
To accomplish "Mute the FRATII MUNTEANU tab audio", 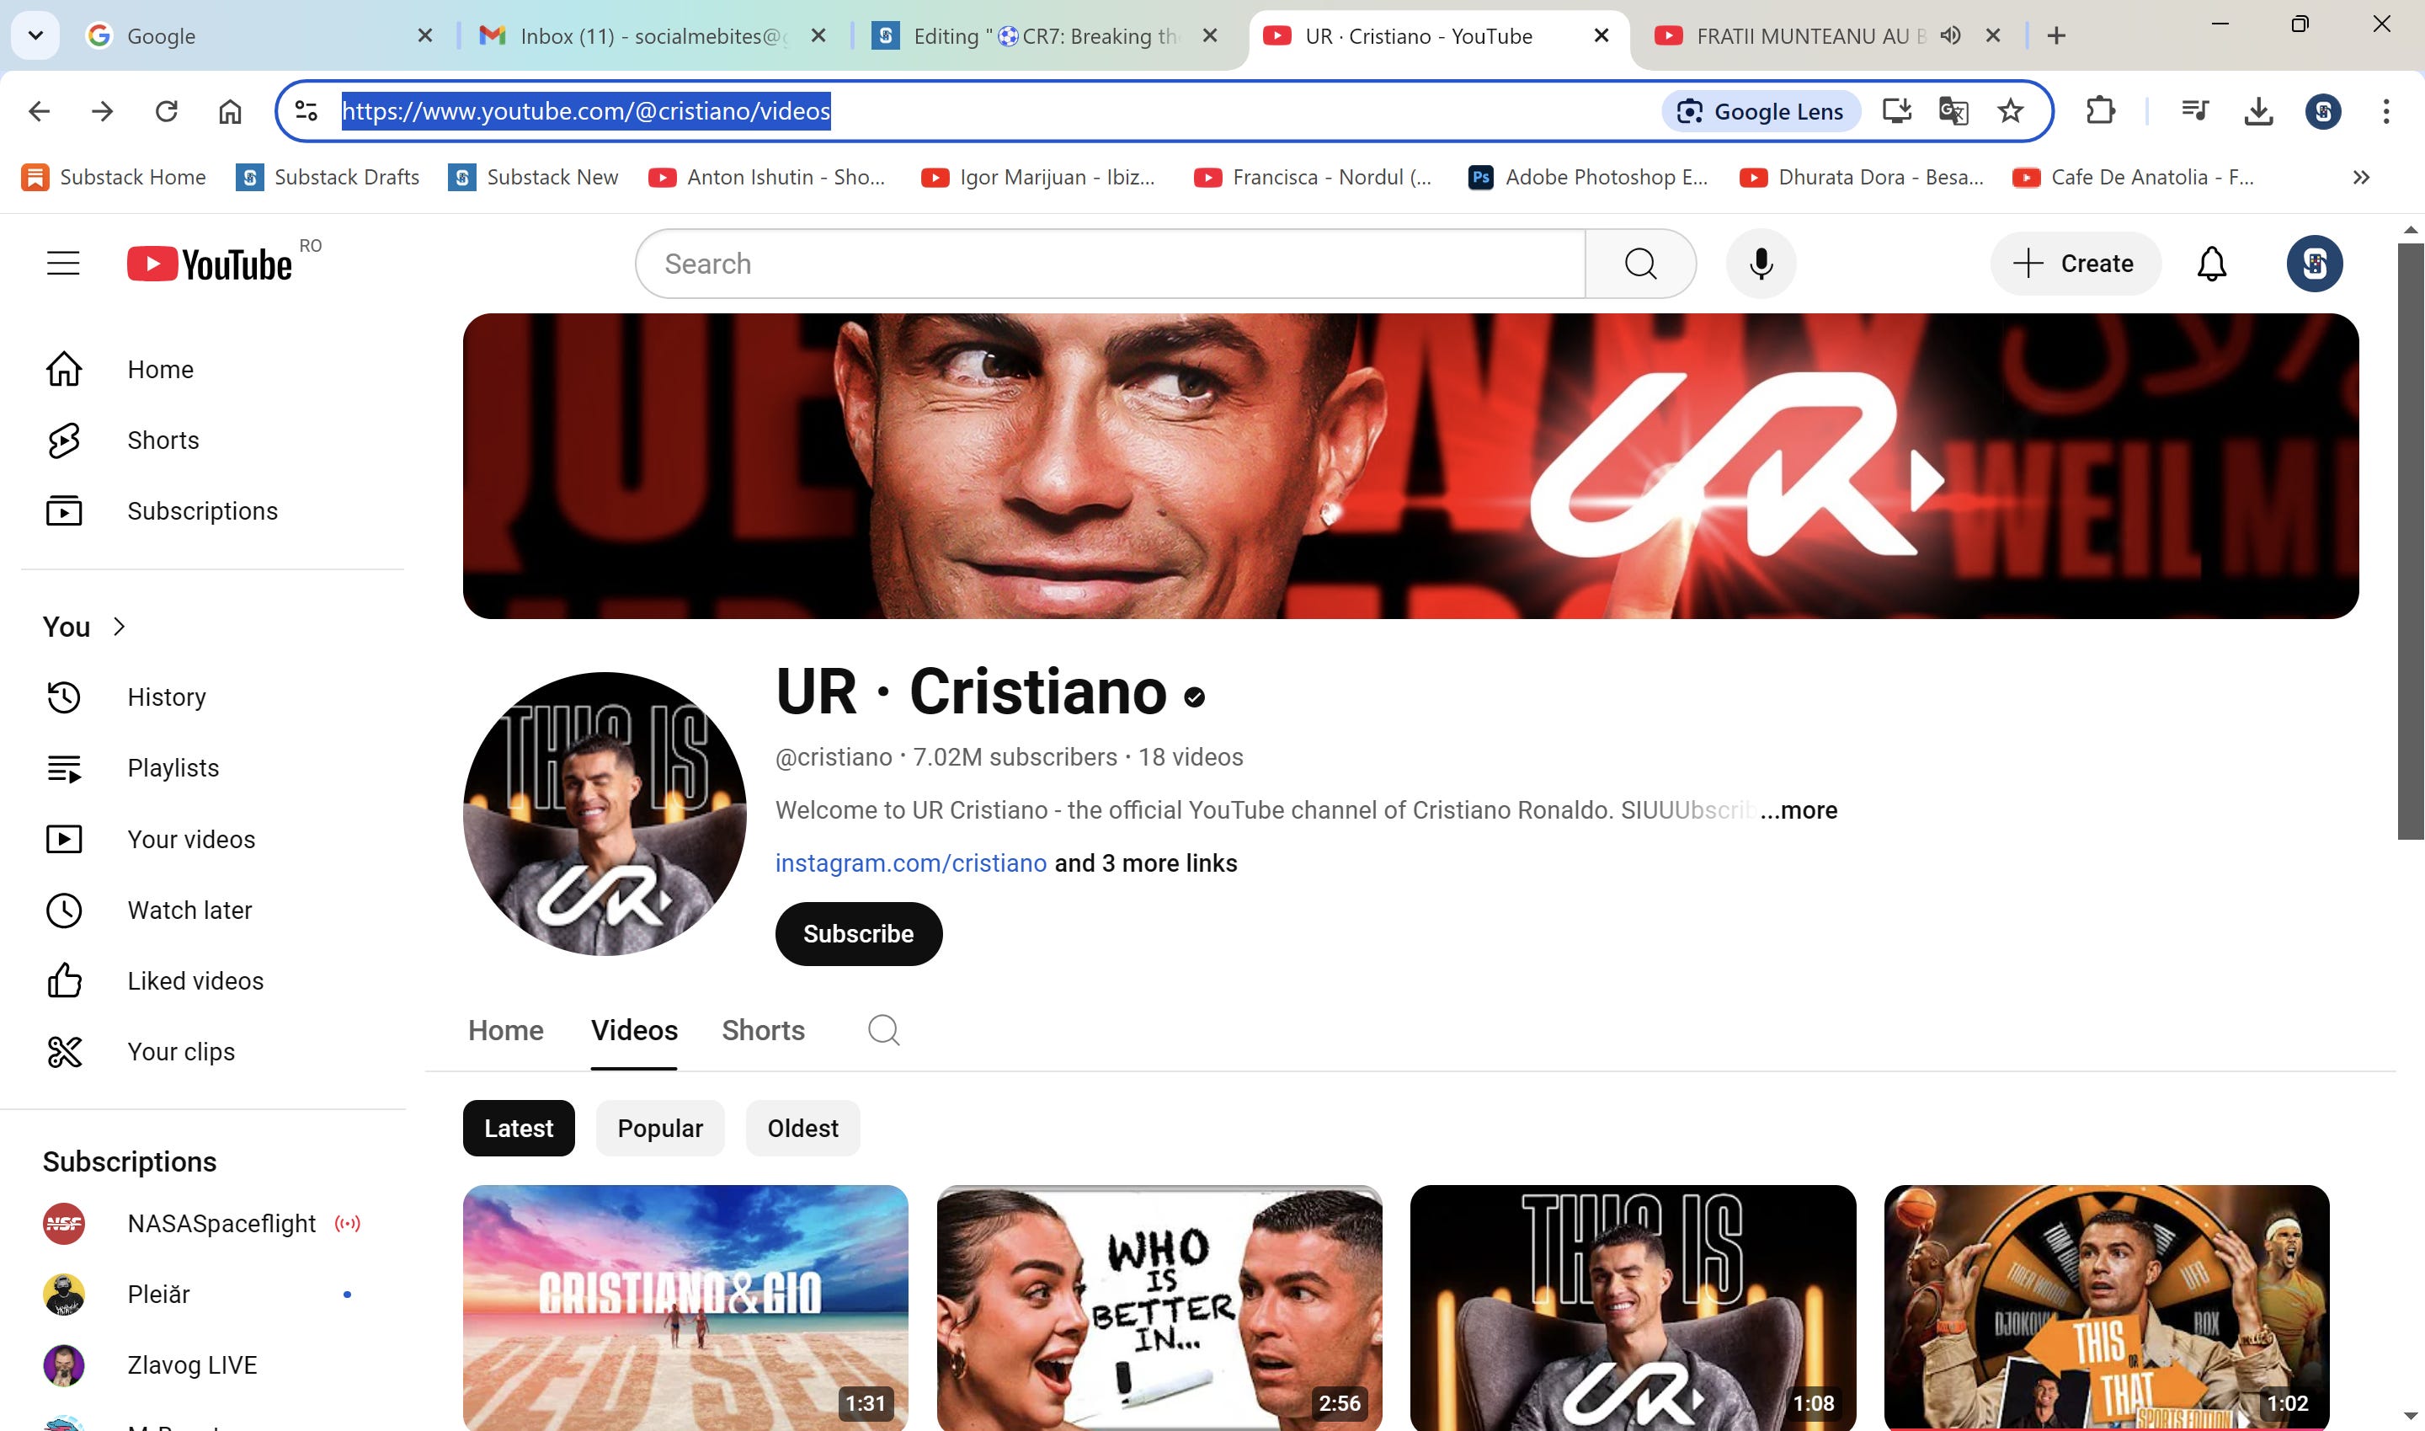I will pos(1951,35).
